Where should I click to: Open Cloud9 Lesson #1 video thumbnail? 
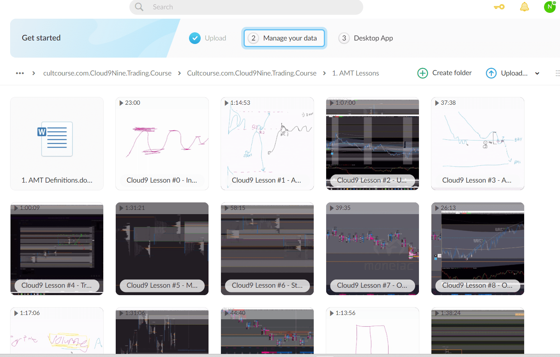pos(267,144)
